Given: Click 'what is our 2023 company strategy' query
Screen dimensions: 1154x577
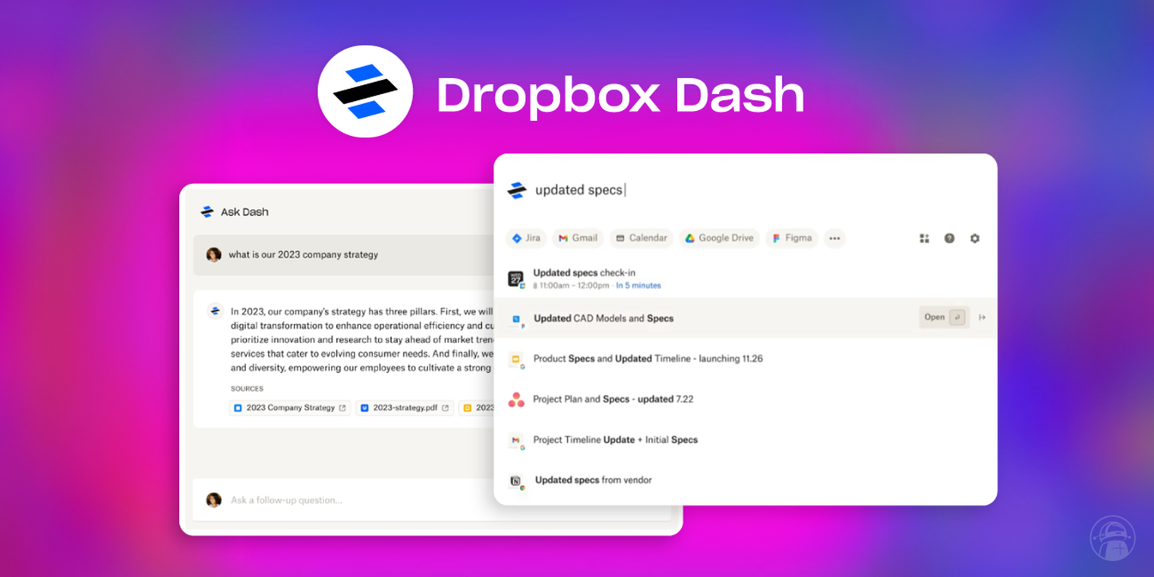Looking at the screenshot, I should point(304,255).
